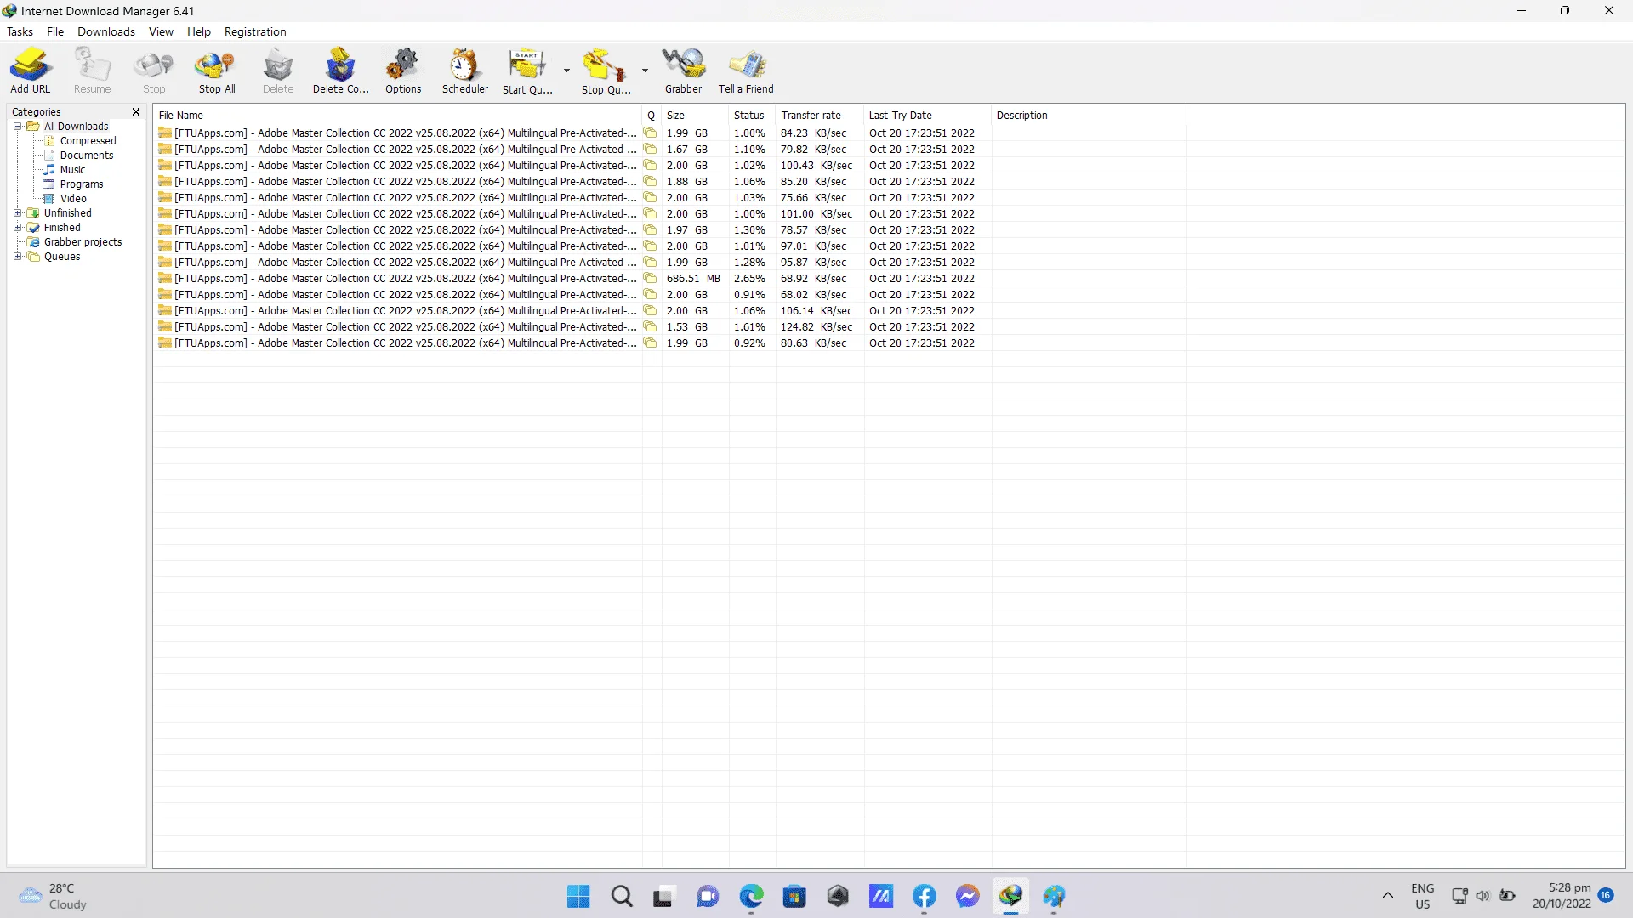This screenshot has height=918, width=1633.
Task: Expand the Queues tree node
Action: tap(17, 256)
